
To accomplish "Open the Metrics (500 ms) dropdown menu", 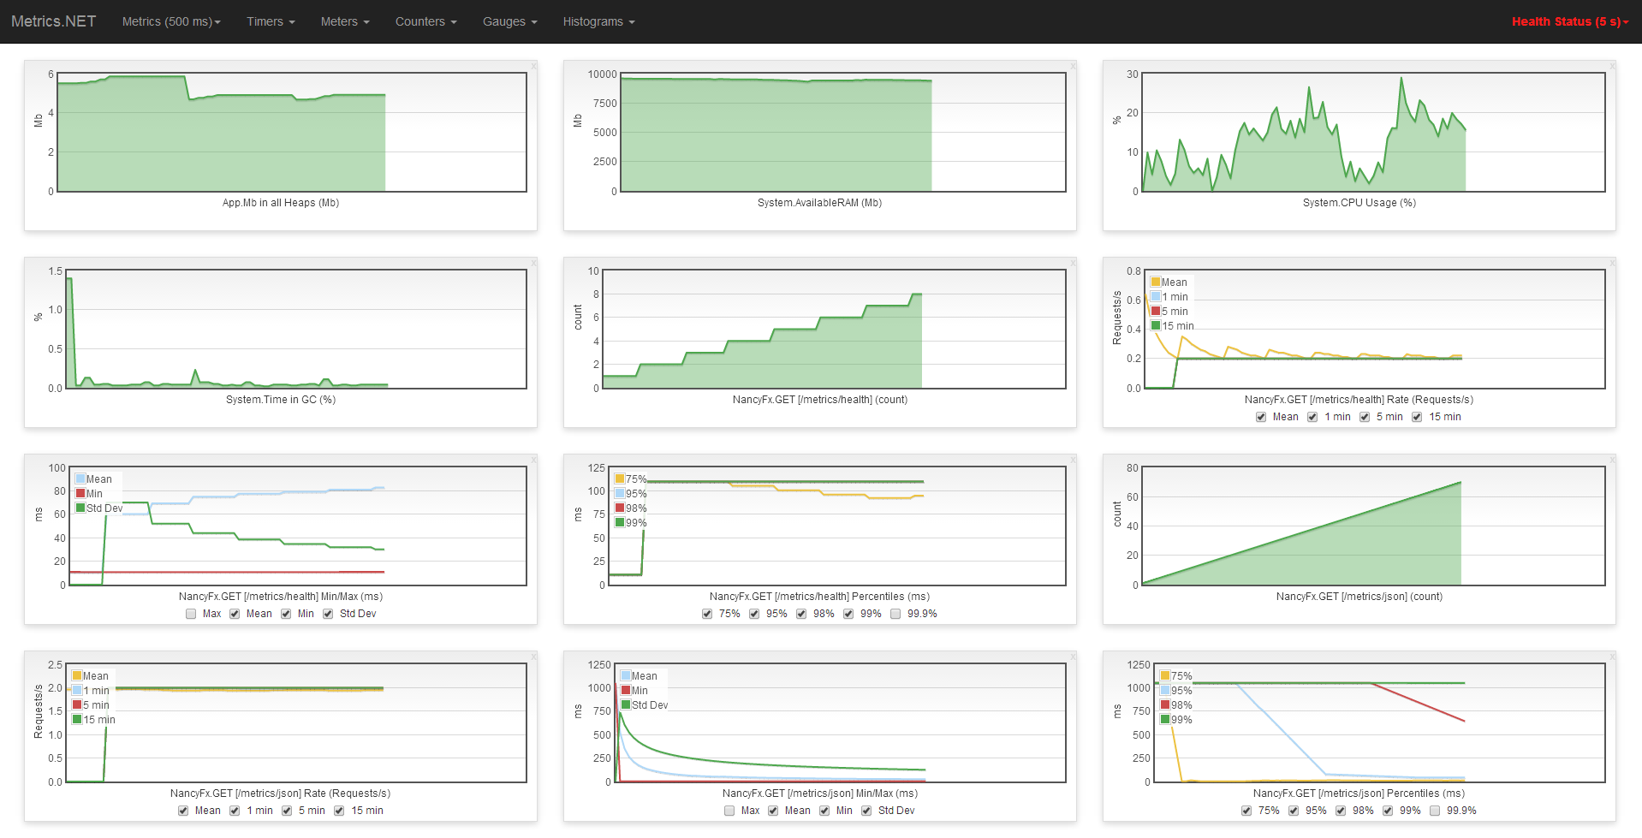I will tap(170, 21).
